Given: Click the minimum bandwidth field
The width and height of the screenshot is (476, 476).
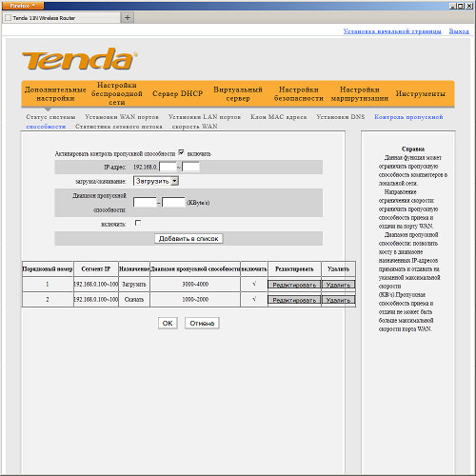Looking at the screenshot, I should coord(145,203).
